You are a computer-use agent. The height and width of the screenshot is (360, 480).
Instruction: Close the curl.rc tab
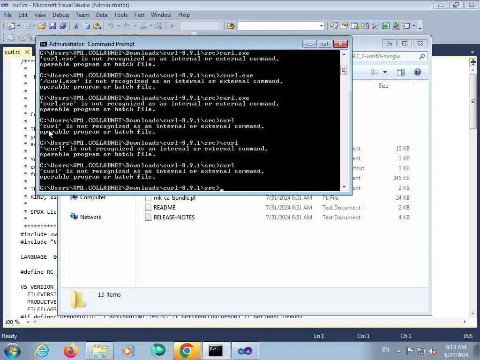tap(27, 52)
